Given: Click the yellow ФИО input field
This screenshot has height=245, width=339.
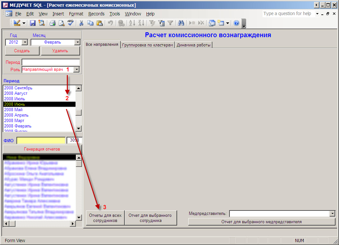Looking at the screenshot, I should point(41,140).
